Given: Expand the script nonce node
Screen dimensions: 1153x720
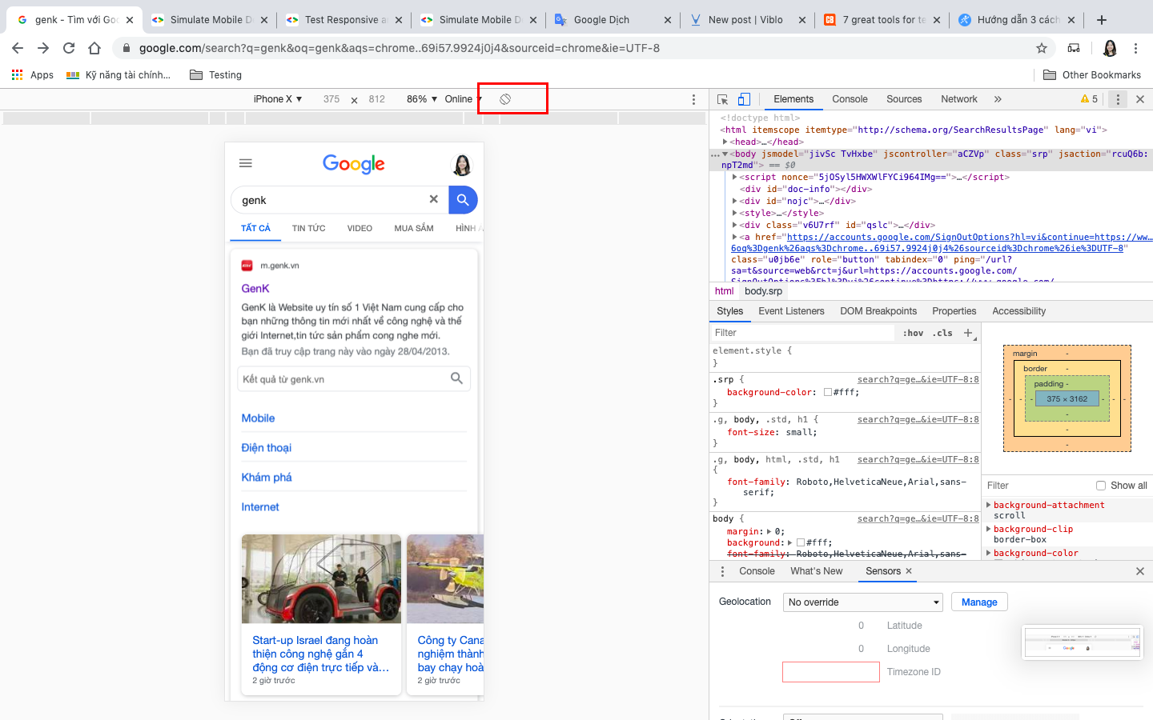Looking at the screenshot, I should pyautogui.click(x=734, y=178).
